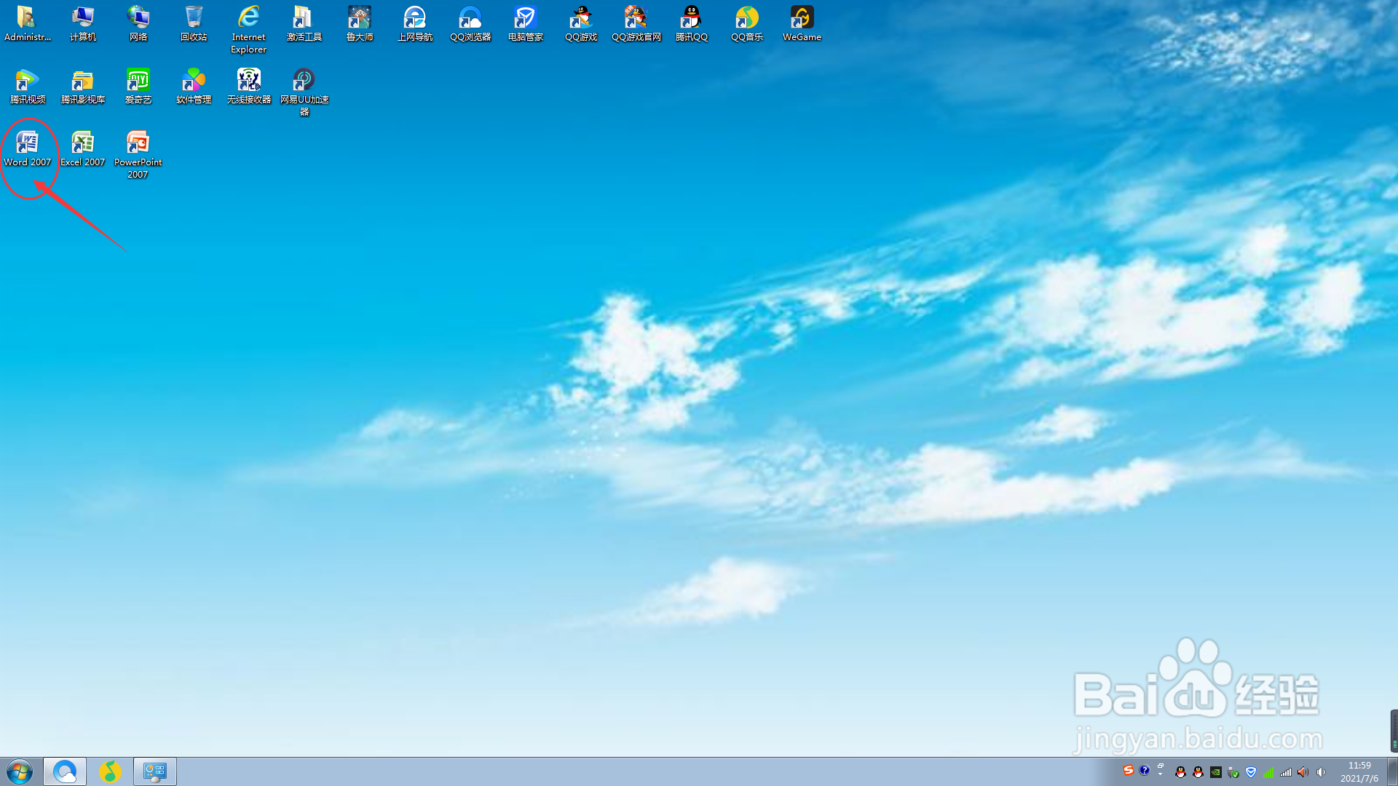
Task: Click the 回收站 recycle bin icon
Action: (193, 18)
